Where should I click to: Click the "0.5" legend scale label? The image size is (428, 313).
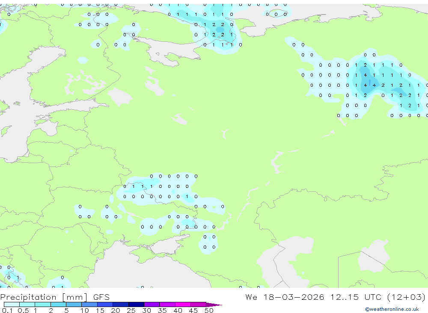23,310
